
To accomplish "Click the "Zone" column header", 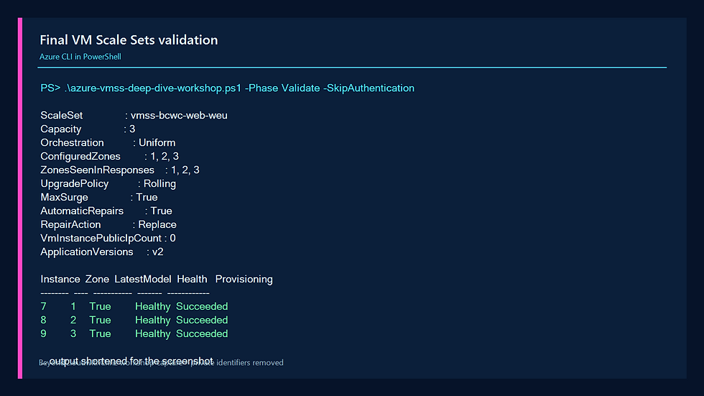I will click(97, 280).
